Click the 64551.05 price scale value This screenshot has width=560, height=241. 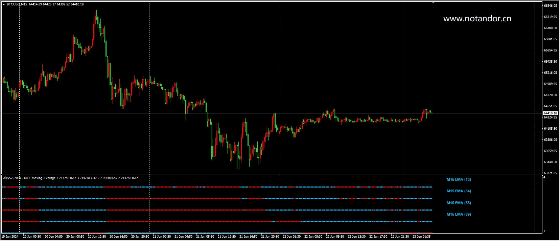coord(551,106)
